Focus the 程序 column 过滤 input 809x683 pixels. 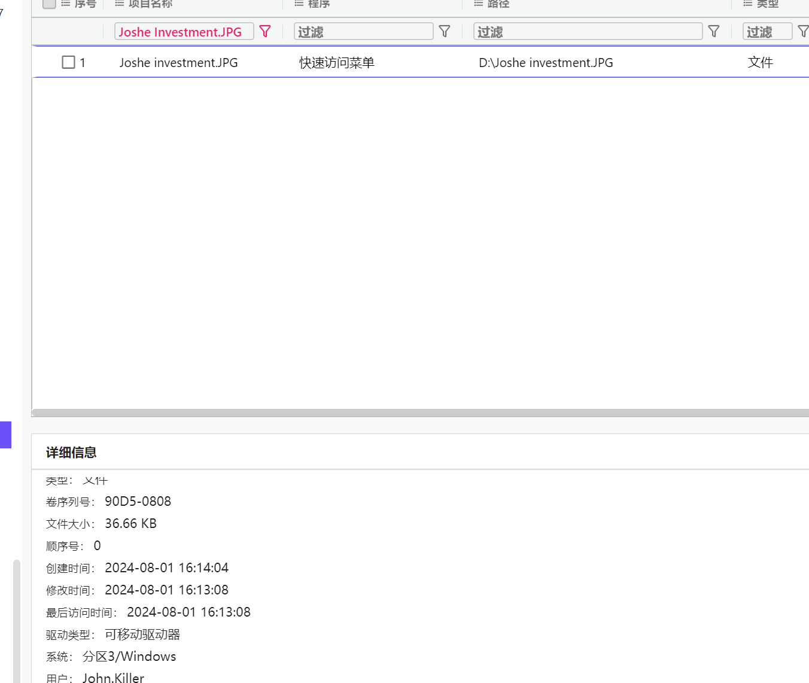(x=364, y=32)
